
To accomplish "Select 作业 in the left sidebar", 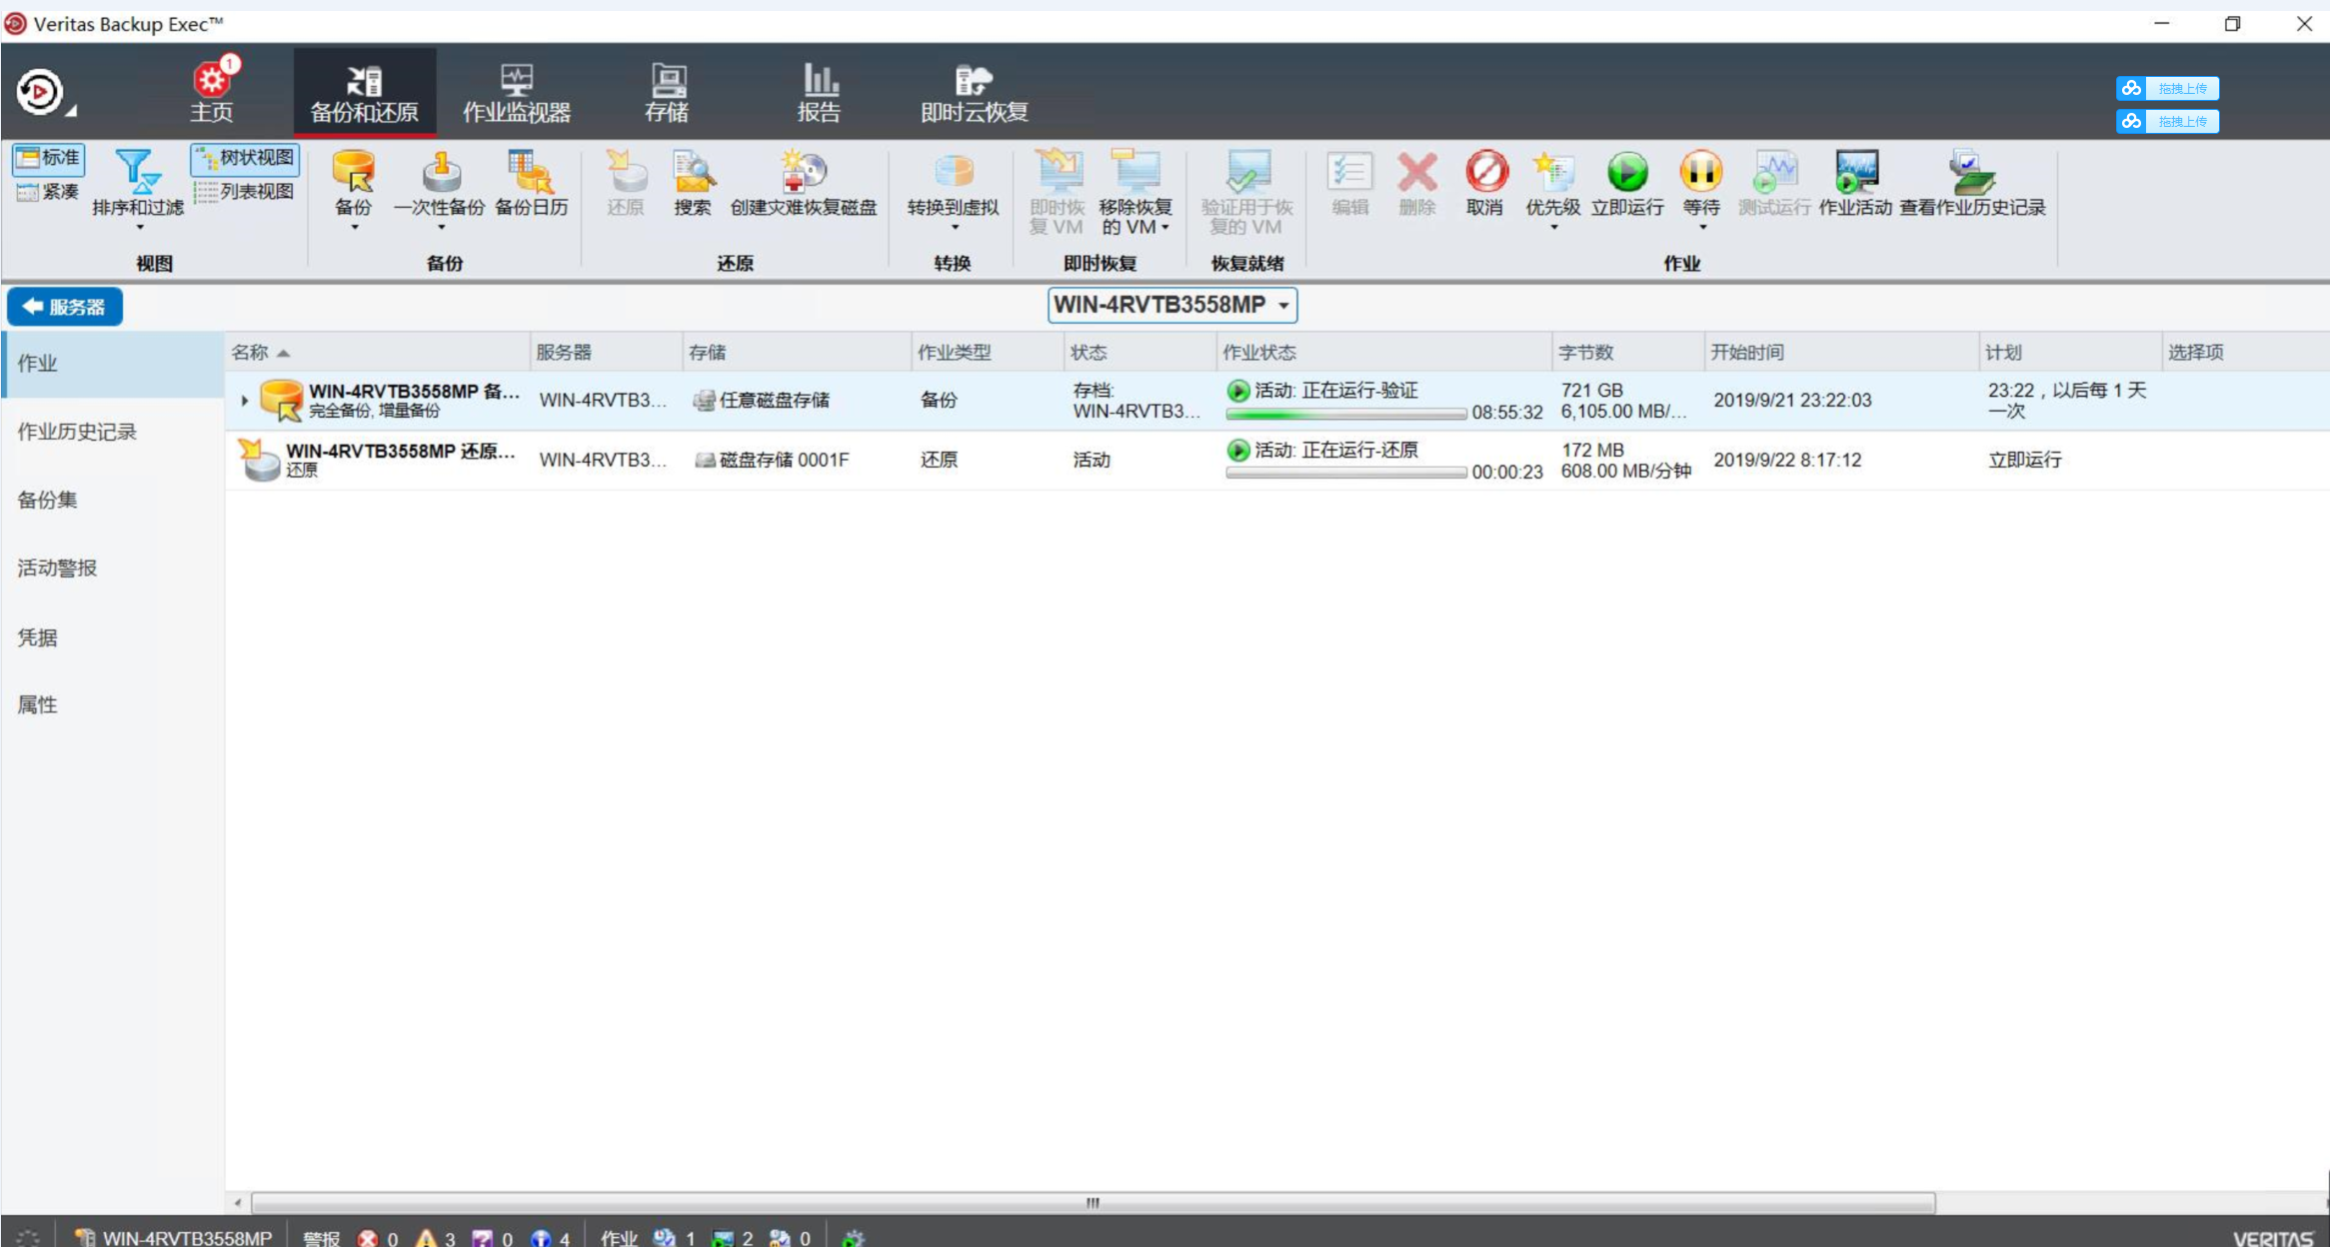I will 112,364.
